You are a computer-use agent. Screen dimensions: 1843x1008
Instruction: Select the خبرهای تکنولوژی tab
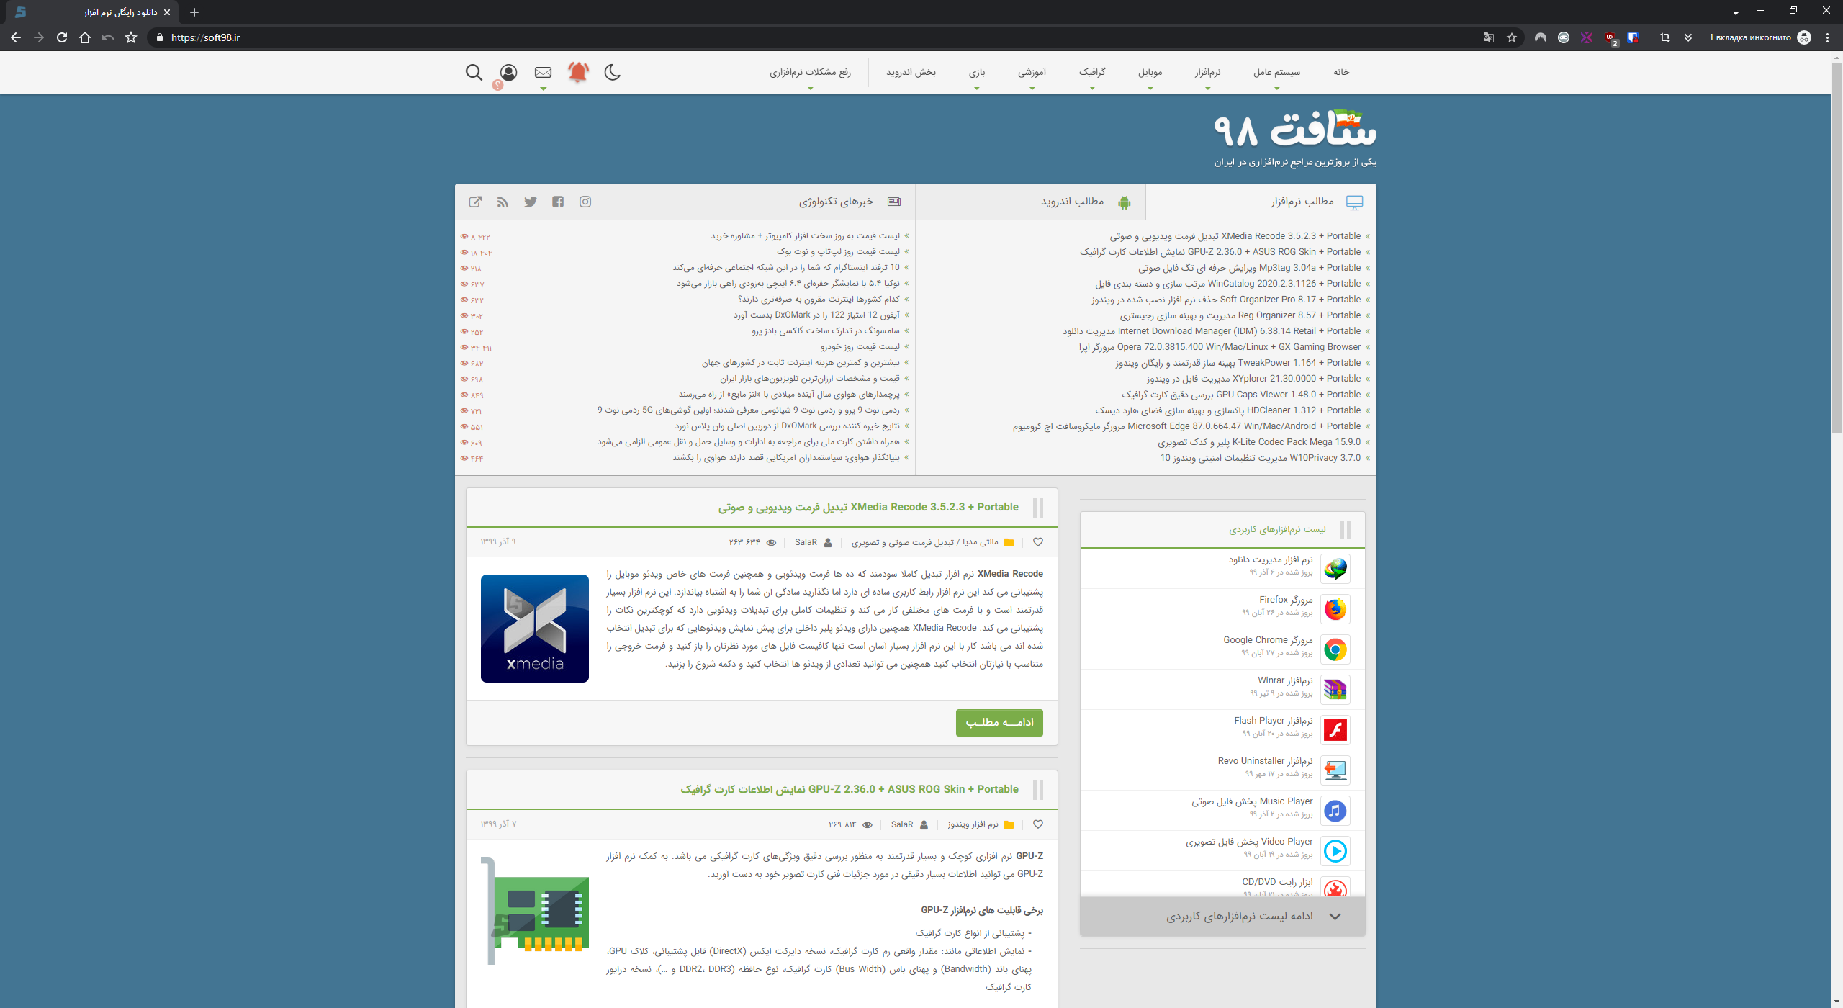pos(836,202)
